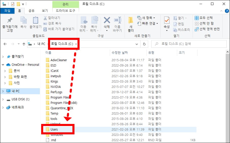Screen dimensions: 230x143
Task: Open the Easy access (빠른 연결) dropdown
Action: (x=148, y=23)
